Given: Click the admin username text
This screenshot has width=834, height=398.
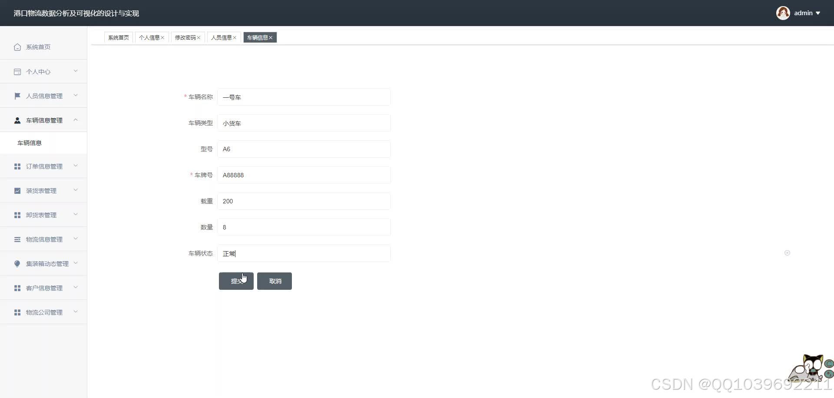Looking at the screenshot, I should coord(803,13).
